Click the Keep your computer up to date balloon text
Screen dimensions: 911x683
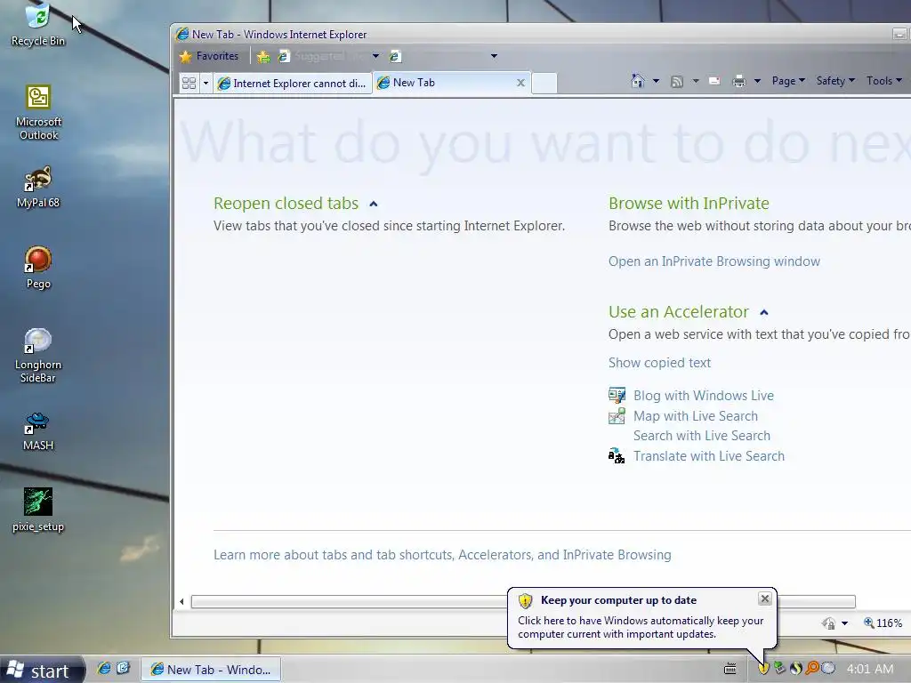tap(641, 627)
